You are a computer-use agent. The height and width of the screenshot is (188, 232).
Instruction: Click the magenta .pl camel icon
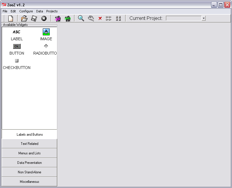pos(58,18)
